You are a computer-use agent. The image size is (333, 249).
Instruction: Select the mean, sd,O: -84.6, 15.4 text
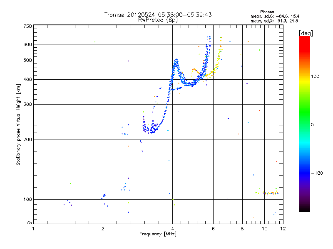coord(275,16)
